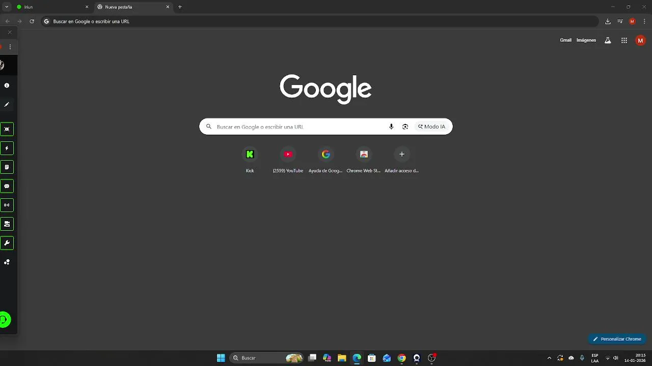Screen dimensions: 652x366
Task: Open the Imágenes link
Action: pyautogui.click(x=586, y=40)
